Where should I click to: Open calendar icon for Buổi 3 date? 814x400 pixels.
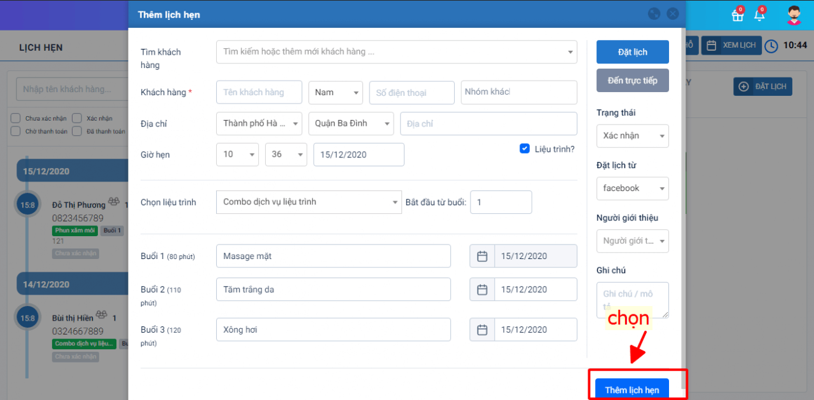click(482, 330)
